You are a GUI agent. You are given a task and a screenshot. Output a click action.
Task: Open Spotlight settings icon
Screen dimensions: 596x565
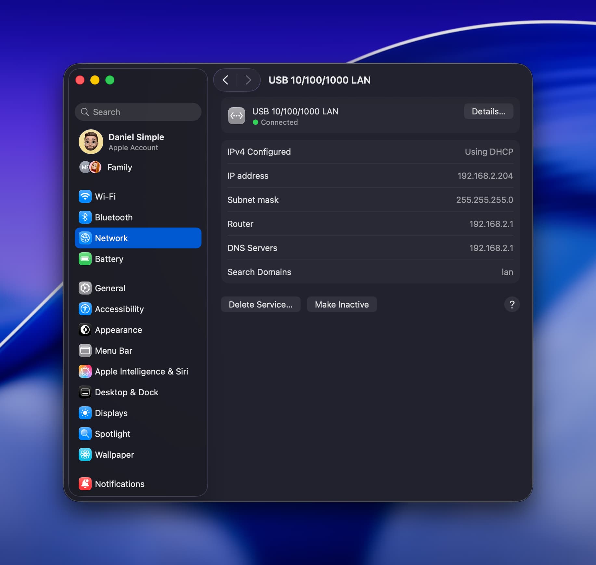click(85, 434)
